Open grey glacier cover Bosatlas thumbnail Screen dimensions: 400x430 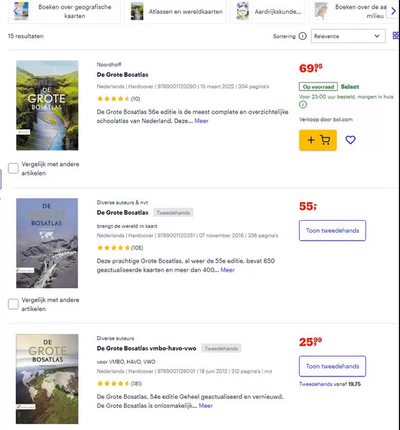point(47,243)
